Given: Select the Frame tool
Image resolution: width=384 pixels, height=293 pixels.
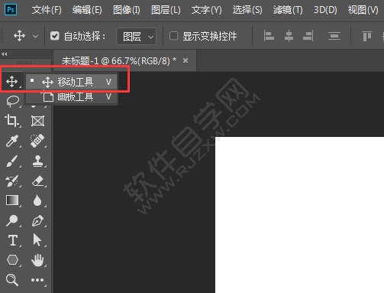Looking at the screenshot, I should (x=37, y=121).
